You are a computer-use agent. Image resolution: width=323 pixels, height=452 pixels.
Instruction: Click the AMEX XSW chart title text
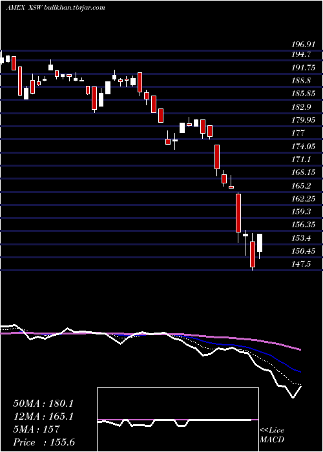tap(56, 8)
